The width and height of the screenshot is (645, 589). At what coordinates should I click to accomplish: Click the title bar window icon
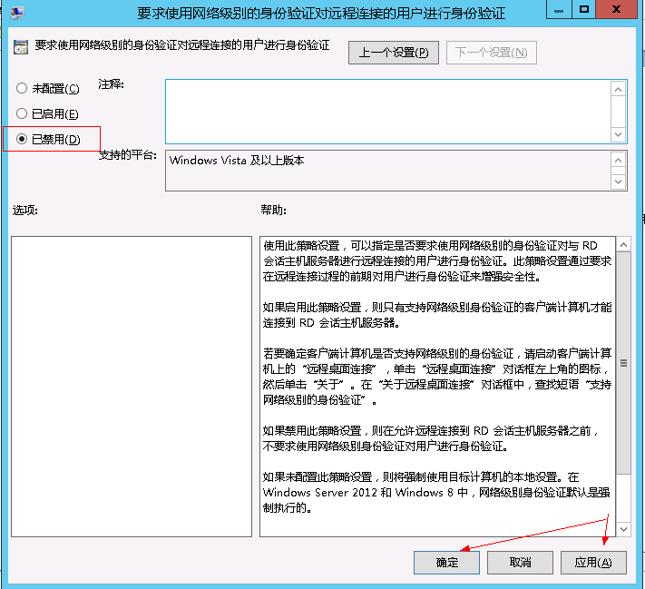[17, 13]
